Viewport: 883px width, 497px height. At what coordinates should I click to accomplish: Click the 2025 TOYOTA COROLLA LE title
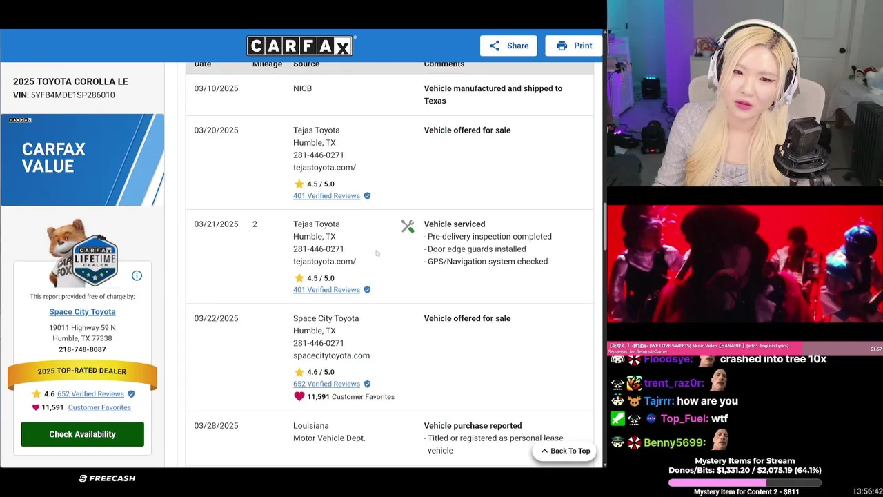(70, 81)
